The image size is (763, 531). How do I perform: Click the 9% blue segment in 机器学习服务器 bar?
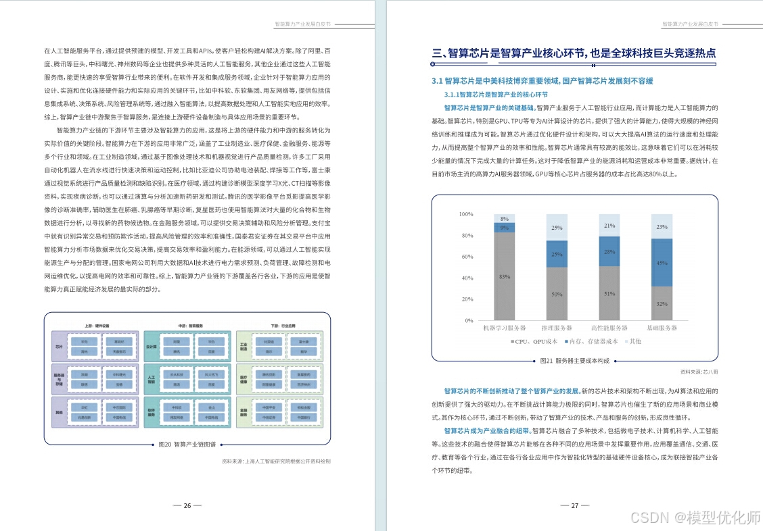504,228
